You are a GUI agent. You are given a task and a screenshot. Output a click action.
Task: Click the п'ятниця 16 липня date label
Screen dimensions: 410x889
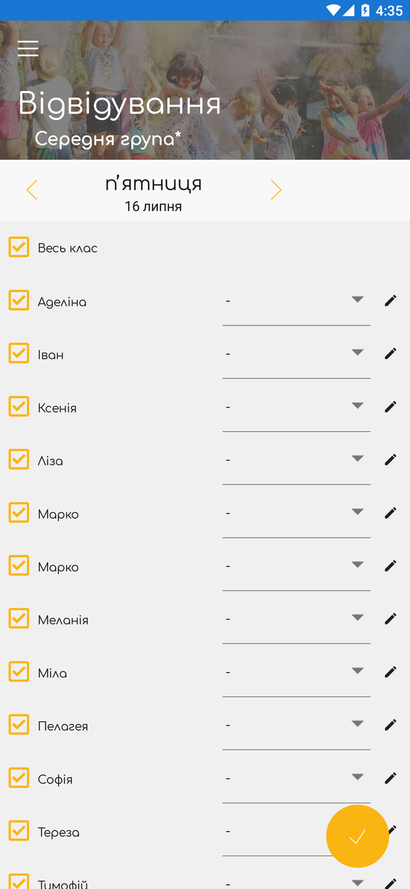click(x=154, y=193)
